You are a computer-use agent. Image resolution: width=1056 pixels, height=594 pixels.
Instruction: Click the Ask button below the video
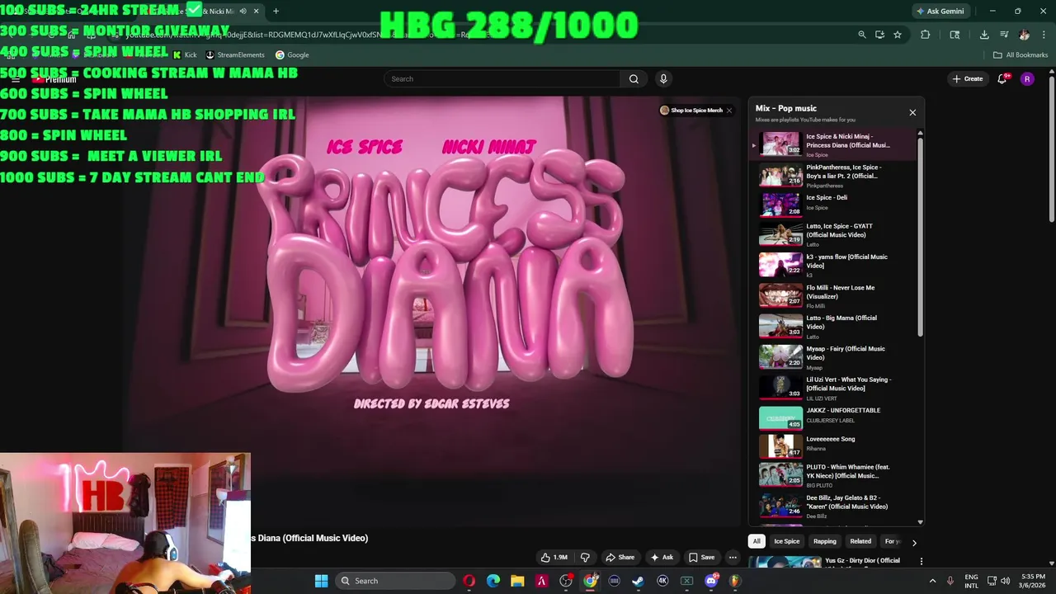click(x=662, y=557)
